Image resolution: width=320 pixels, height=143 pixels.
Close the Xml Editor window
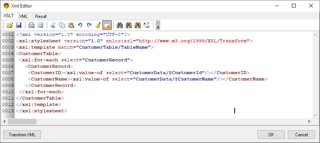tap(311, 6)
